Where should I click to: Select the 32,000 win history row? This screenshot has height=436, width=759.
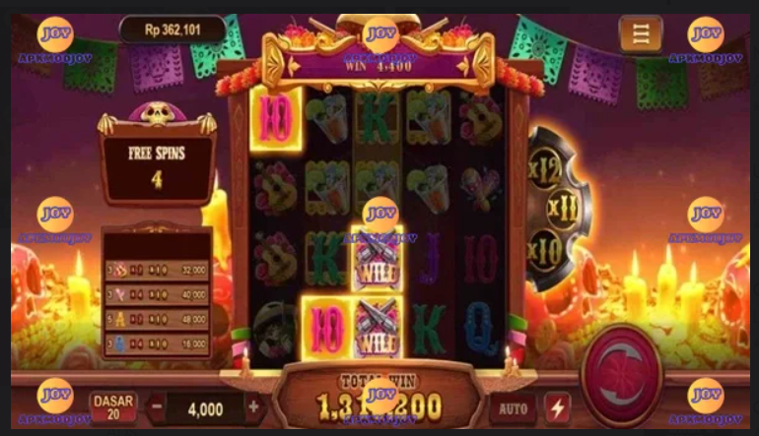(x=157, y=270)
